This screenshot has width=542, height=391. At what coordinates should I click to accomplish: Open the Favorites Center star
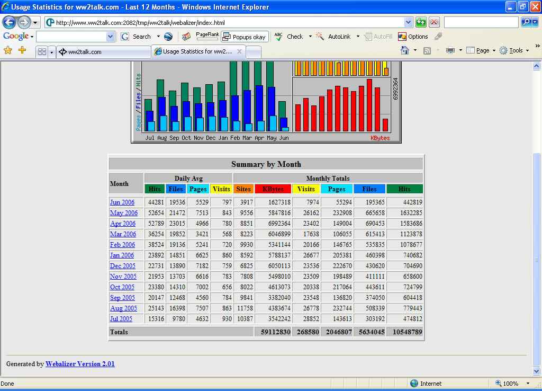coord(8,50)
